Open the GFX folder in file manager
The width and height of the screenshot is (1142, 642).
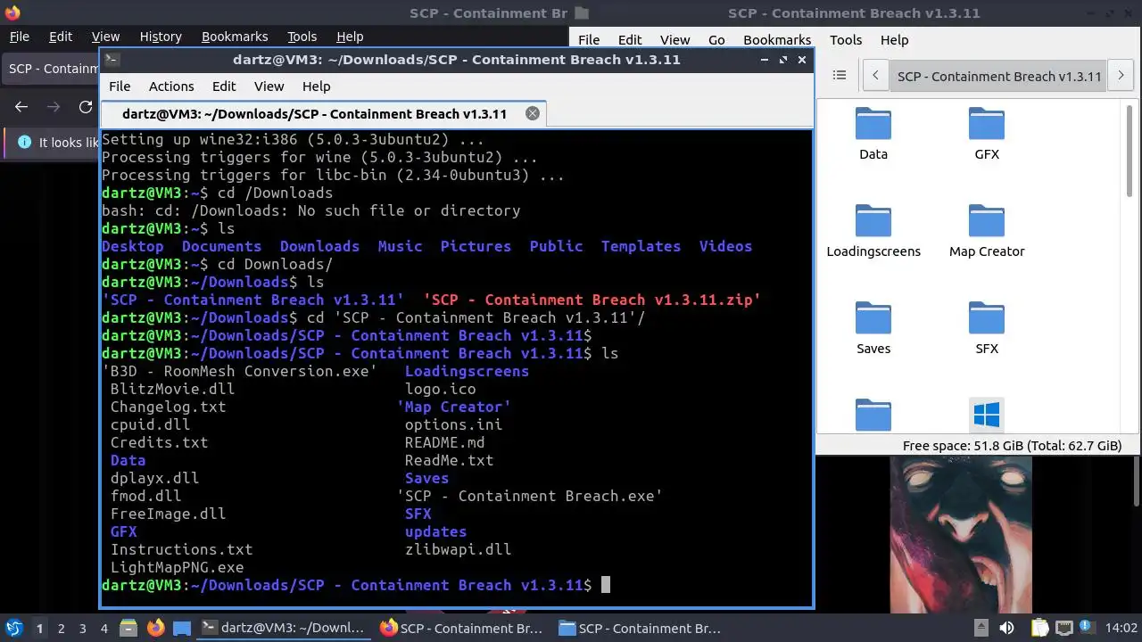[x=986, y=124]
